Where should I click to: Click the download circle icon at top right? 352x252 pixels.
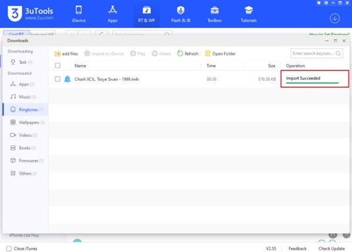click(335, 18)
